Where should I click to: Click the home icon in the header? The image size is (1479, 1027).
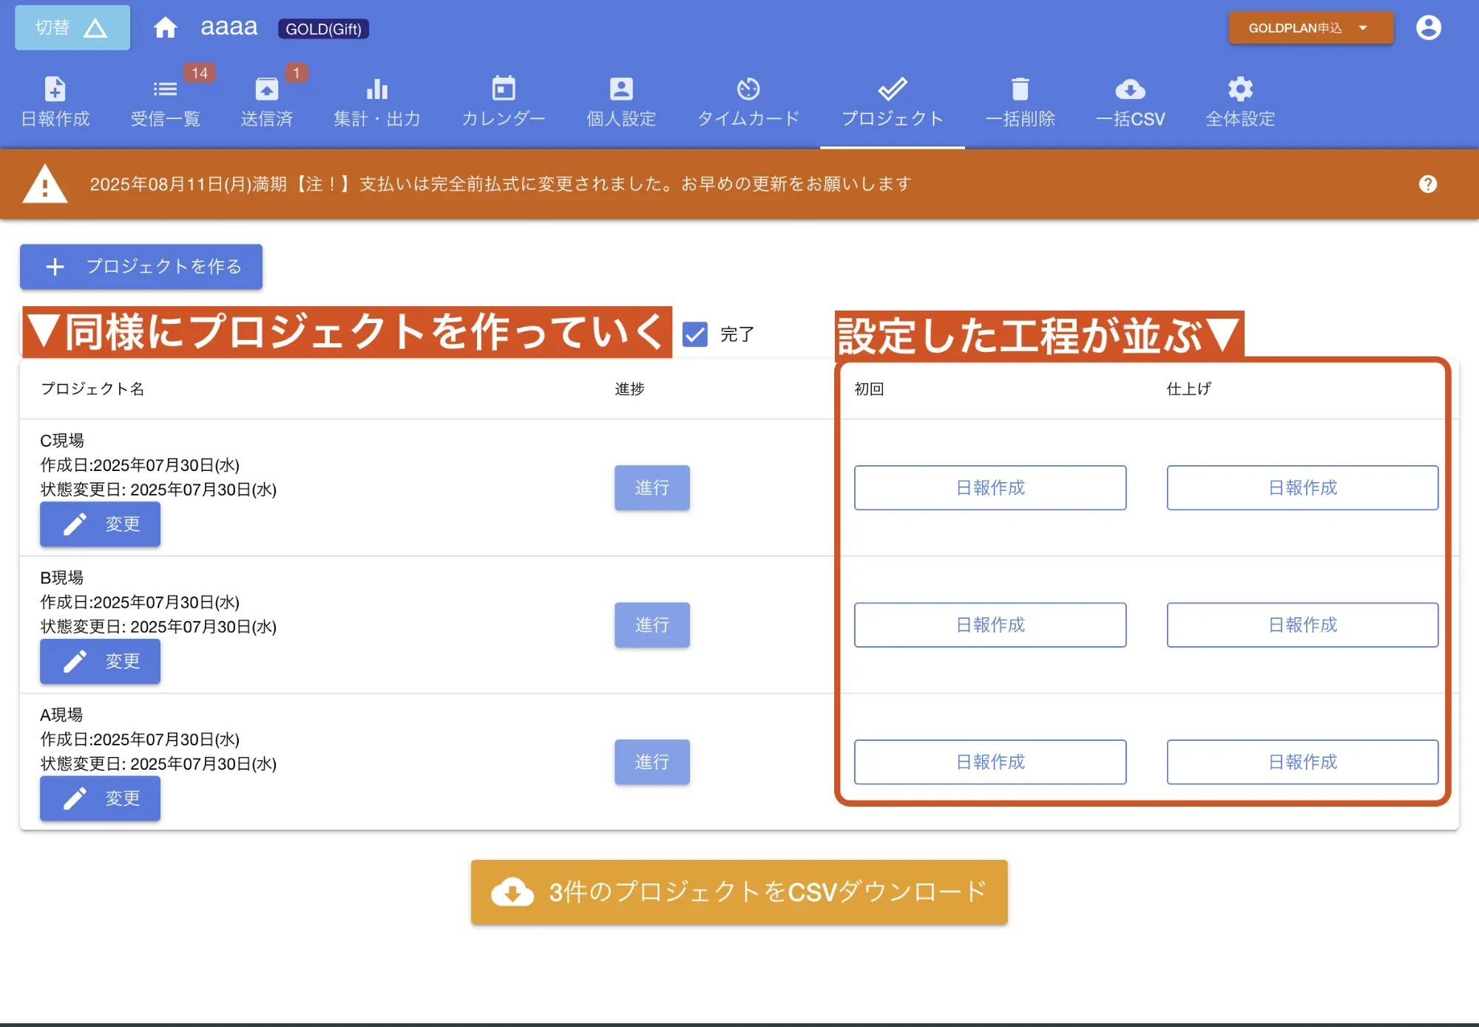166,27
